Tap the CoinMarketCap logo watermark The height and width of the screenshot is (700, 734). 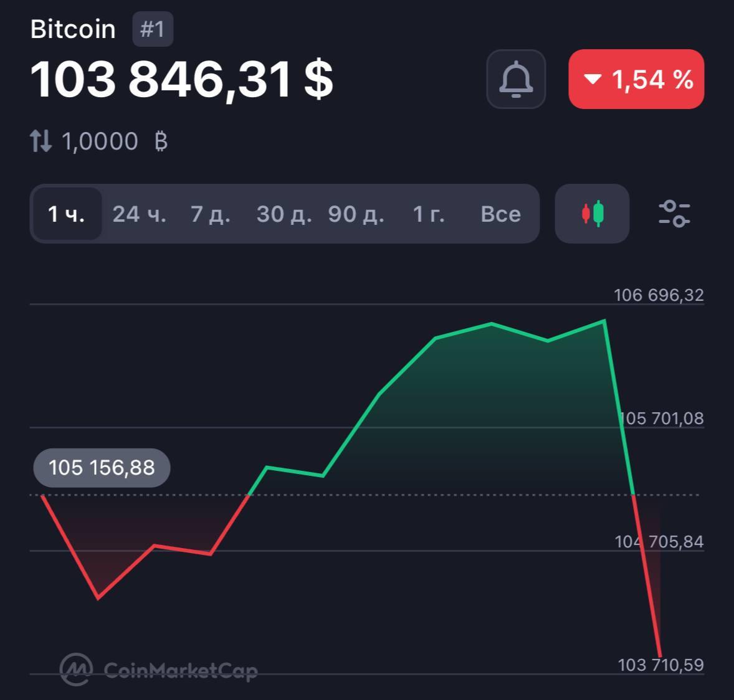tap(159, 669)
